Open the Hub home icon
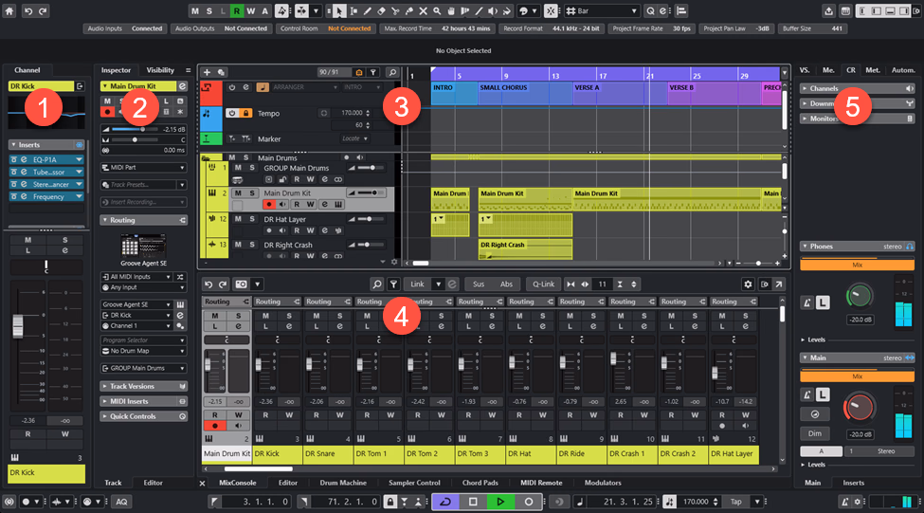 (9, 10)
